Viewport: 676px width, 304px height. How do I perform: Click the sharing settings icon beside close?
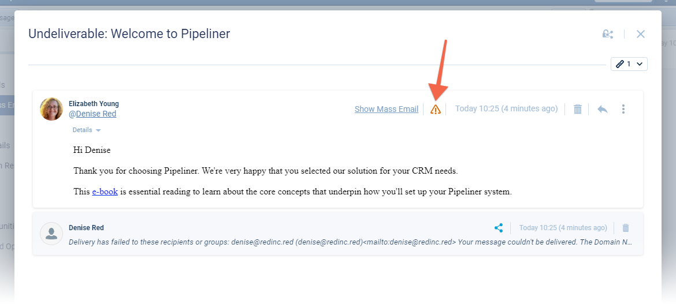pyautogui.click(x=607, y=34)
